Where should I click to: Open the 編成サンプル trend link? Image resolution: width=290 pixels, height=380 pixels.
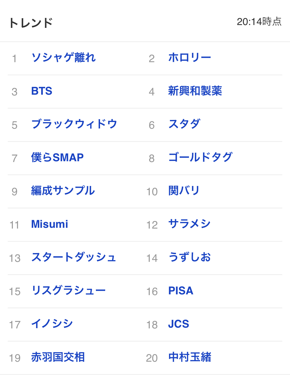63,191
